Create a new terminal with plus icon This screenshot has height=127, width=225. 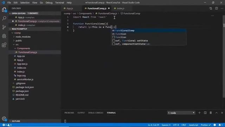click(x=199, y=113)
